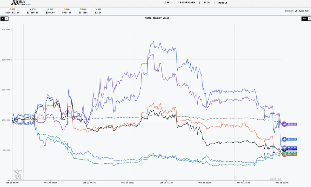This screenshot has height=187, width=311.
Task: Open the MODELS menu
Action: (x=223, y=3)
